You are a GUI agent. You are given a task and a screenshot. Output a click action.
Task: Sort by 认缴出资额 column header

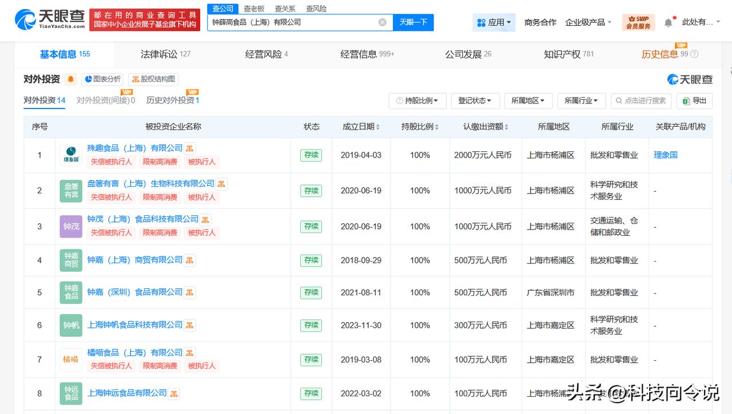tap(486, 127)
